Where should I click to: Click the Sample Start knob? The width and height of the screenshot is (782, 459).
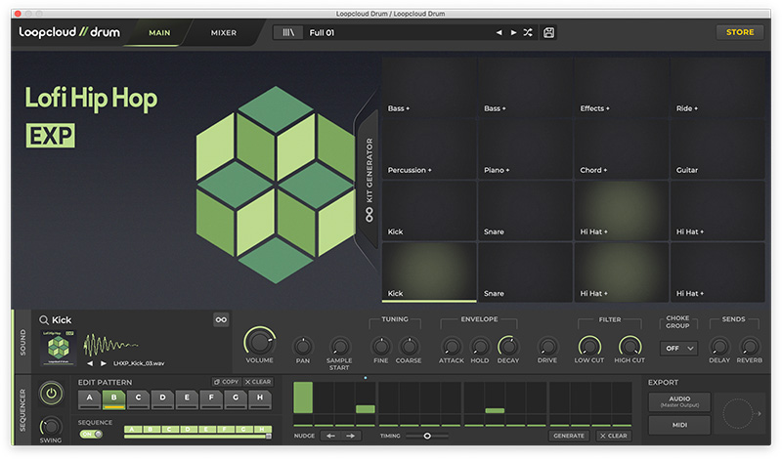coord(339,346)
